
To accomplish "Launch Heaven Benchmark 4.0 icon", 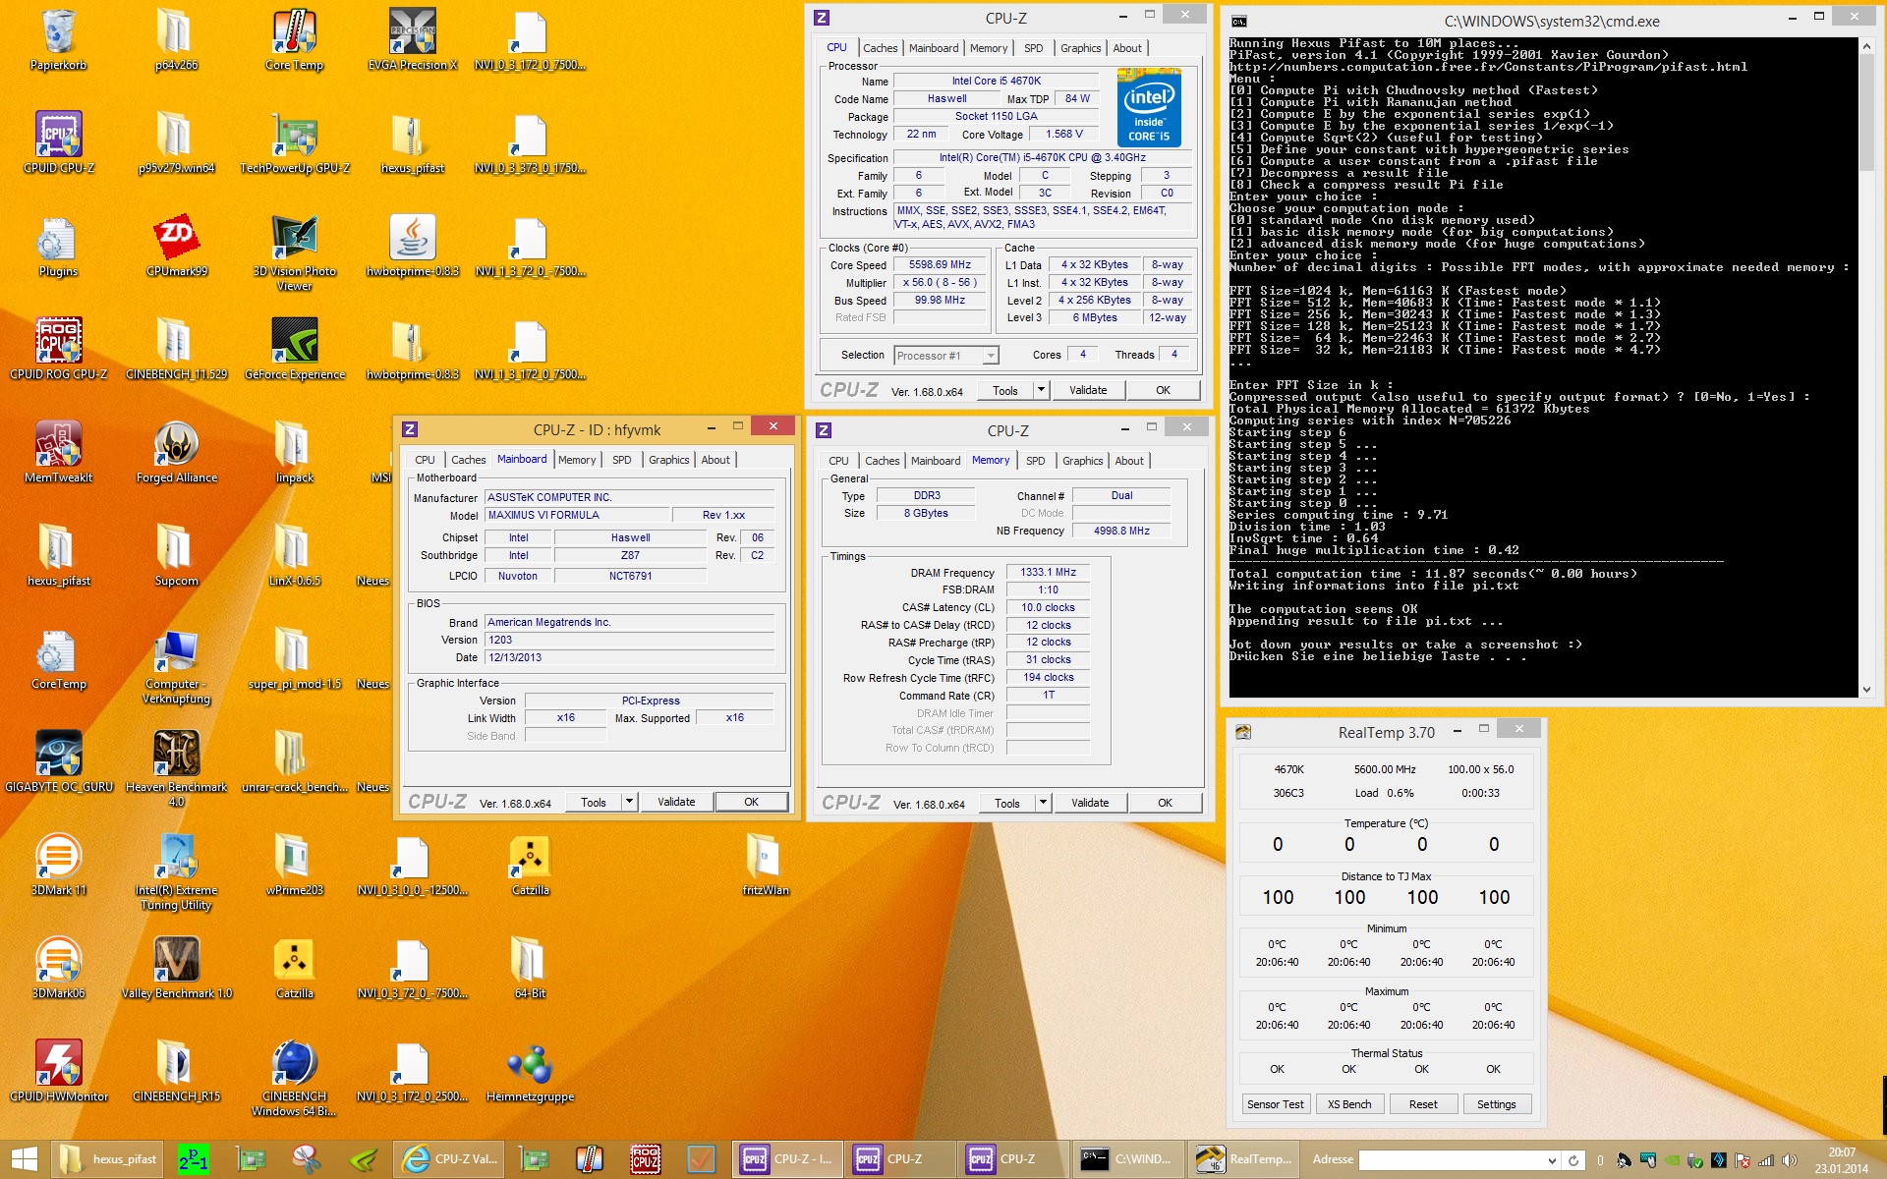I will click(177, 768).
